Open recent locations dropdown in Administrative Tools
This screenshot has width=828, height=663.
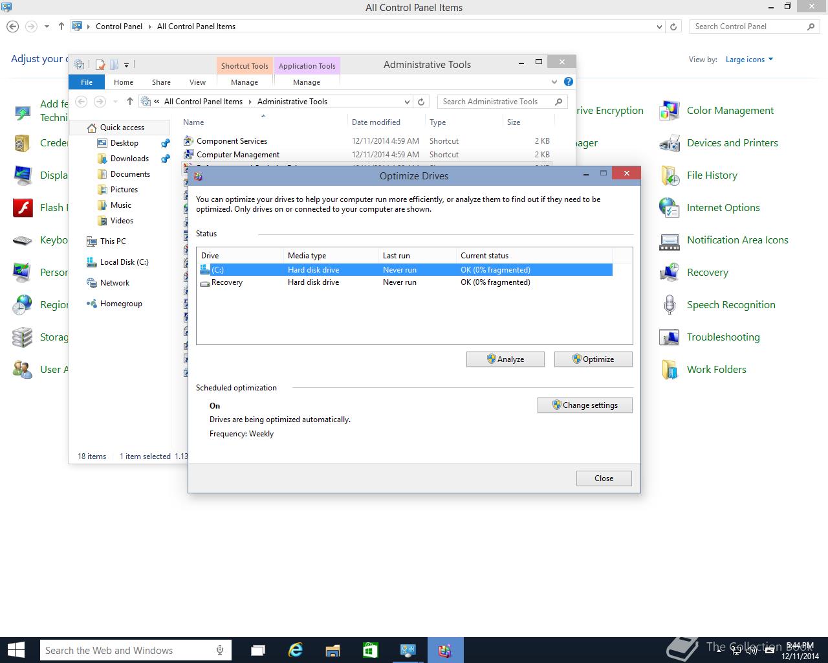click(115, 102)
